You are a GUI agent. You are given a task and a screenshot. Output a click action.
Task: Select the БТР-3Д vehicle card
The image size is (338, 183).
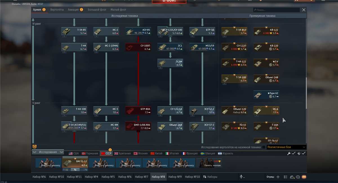coord(202,31)
